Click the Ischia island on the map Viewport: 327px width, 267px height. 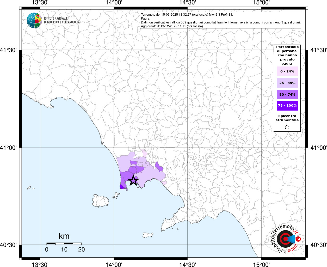[101, 201]
